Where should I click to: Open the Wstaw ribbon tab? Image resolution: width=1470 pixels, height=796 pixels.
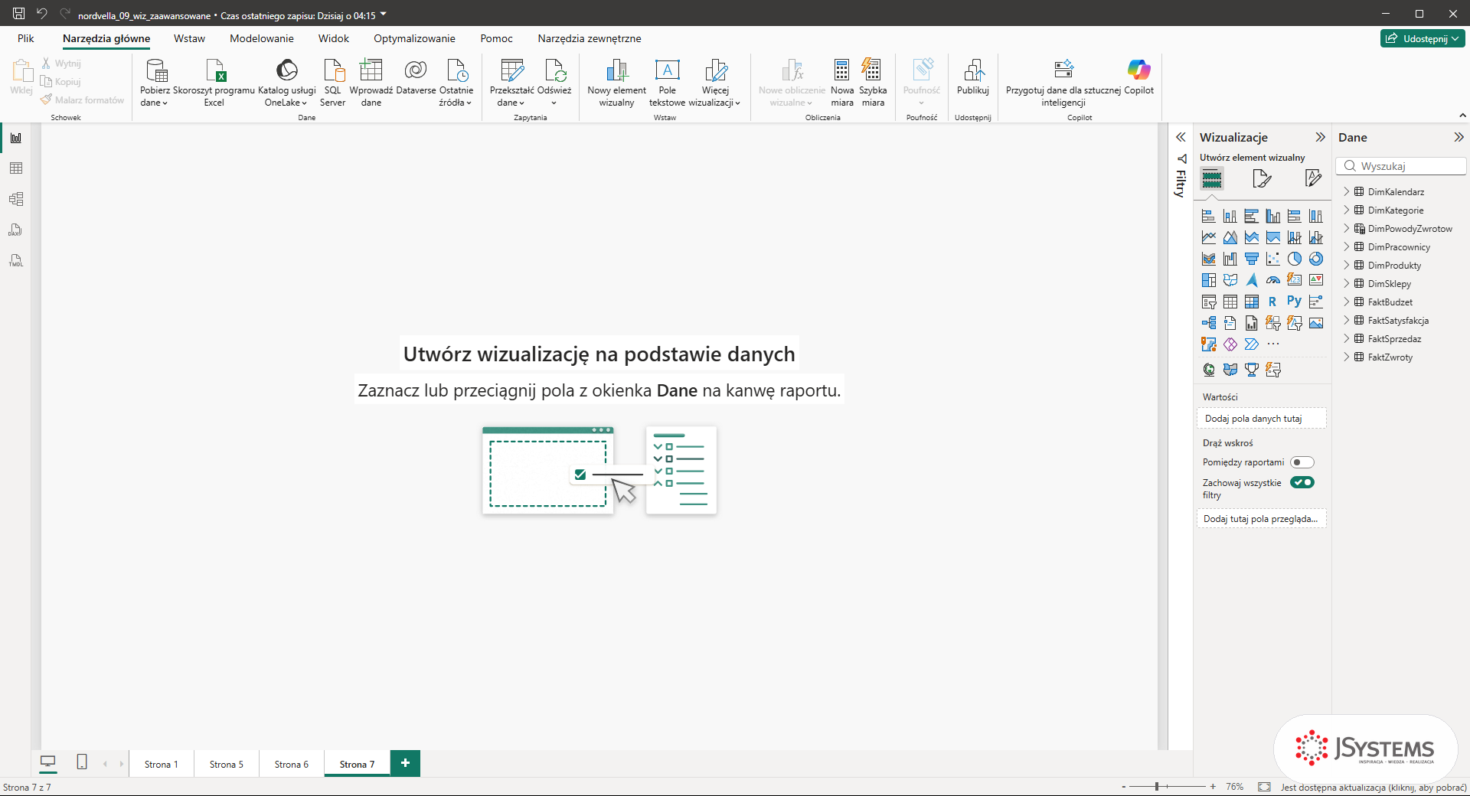tap(189, 38)
